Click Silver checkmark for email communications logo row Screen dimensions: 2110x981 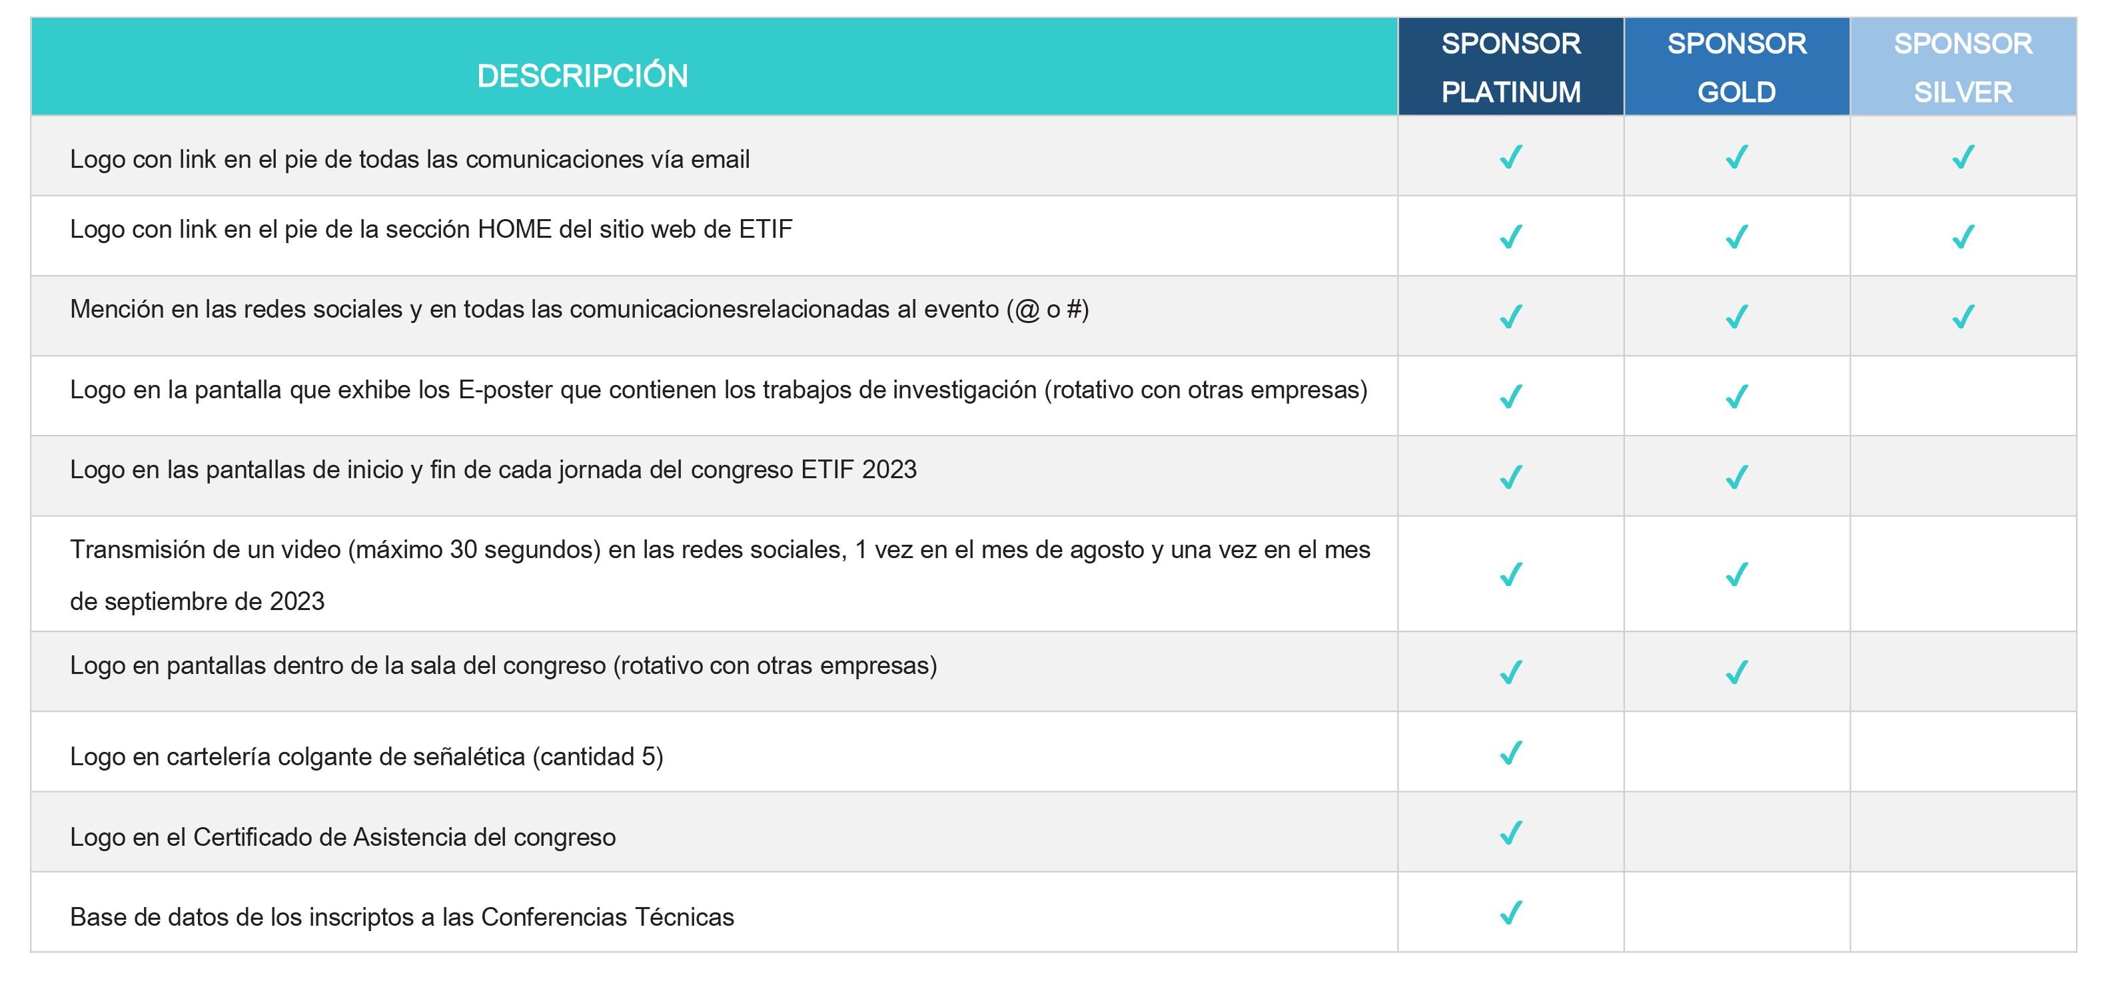point(1963,157)
